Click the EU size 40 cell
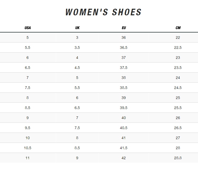This screenshot has height=169, width=198. pyautogui.click(x=124, y=118)
